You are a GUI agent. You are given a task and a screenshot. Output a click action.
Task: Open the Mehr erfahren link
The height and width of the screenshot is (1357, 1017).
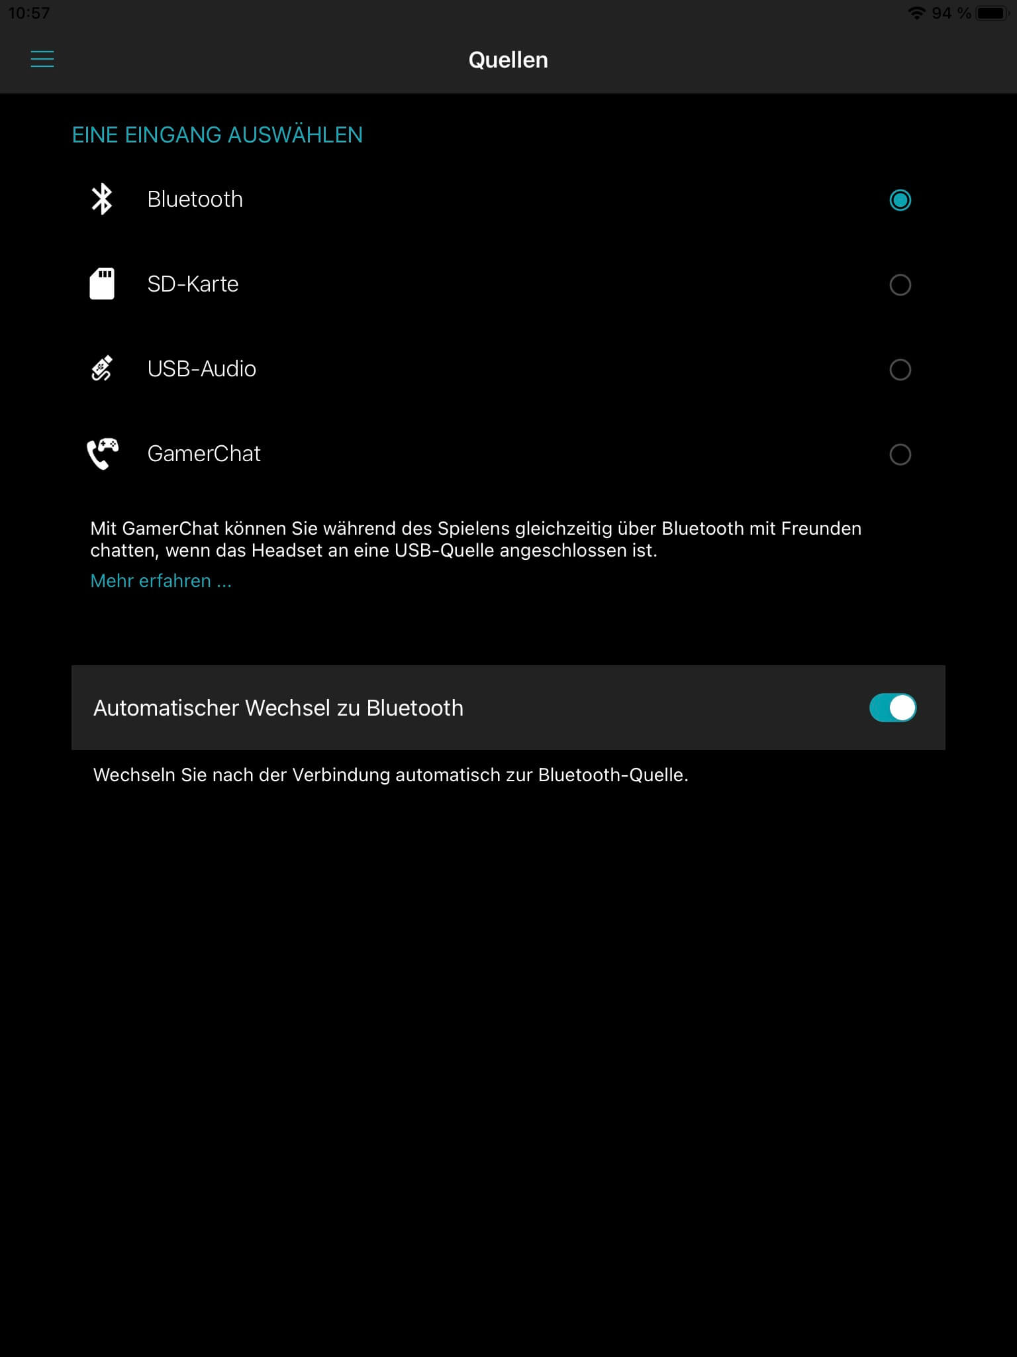[161, 581]
